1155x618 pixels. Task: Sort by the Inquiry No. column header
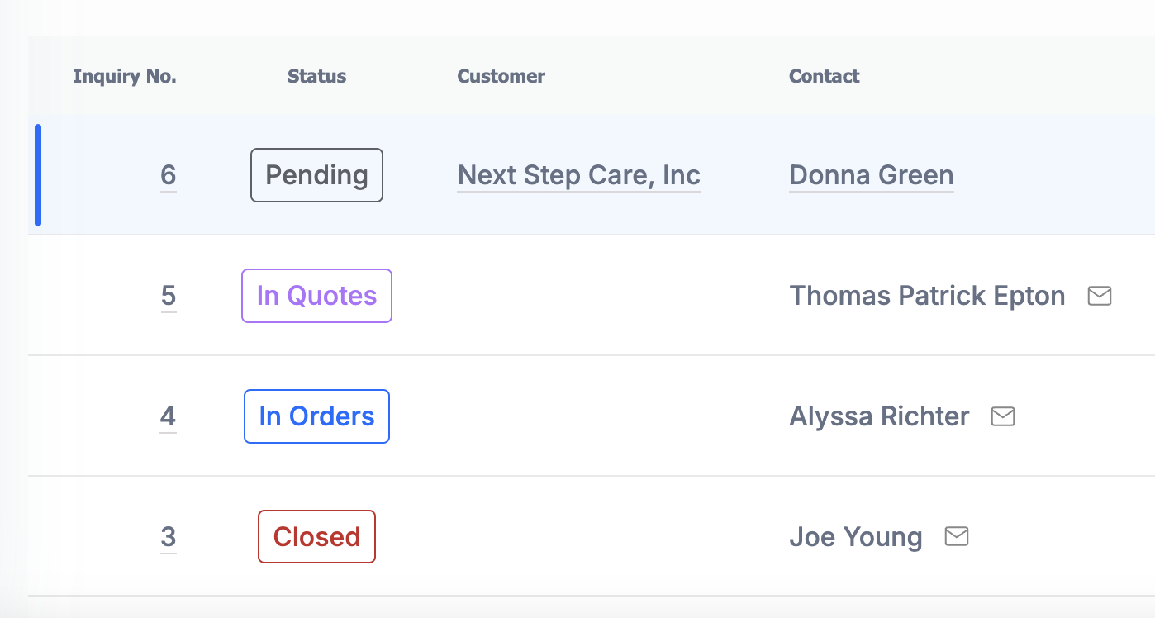pos(125,77)
